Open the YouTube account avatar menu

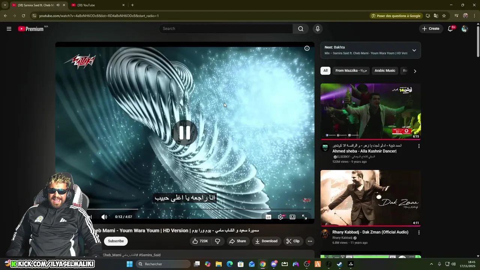point(465,28)
